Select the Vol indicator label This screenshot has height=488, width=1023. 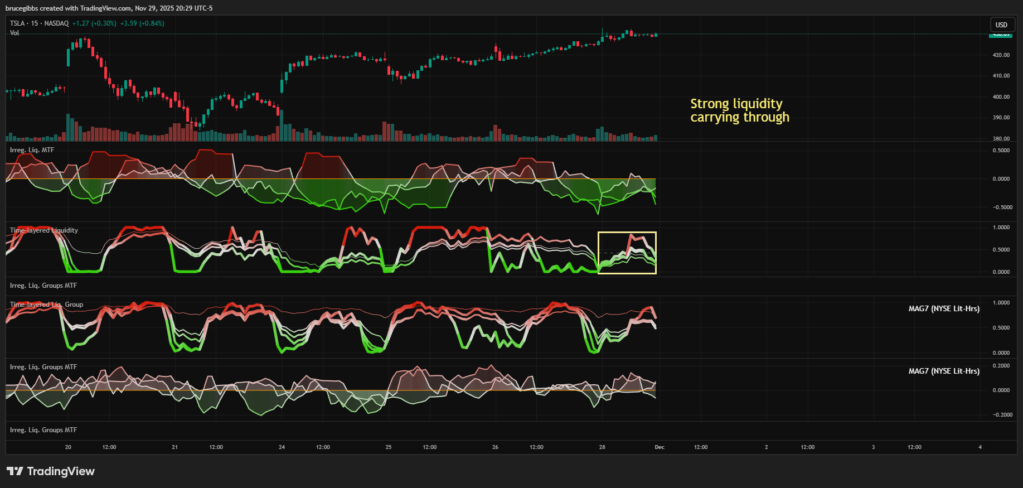[14, 33]
